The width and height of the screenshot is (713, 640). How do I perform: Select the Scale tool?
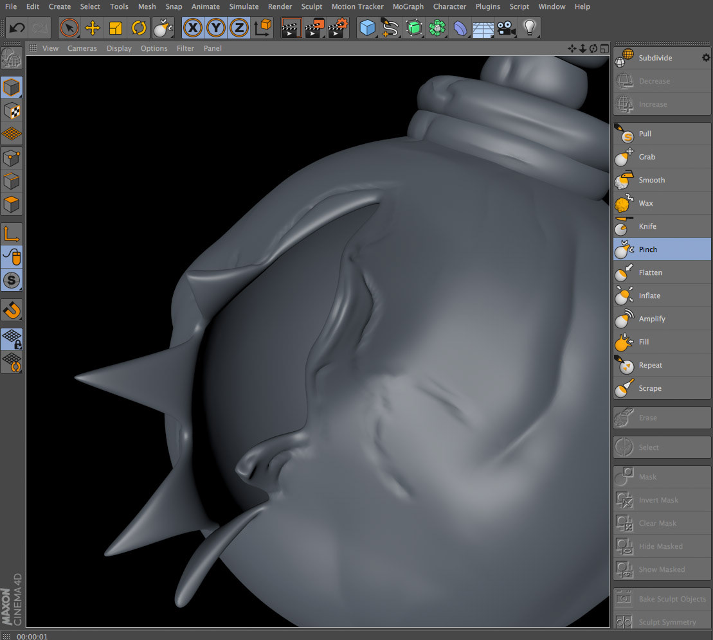coord(116,28)
